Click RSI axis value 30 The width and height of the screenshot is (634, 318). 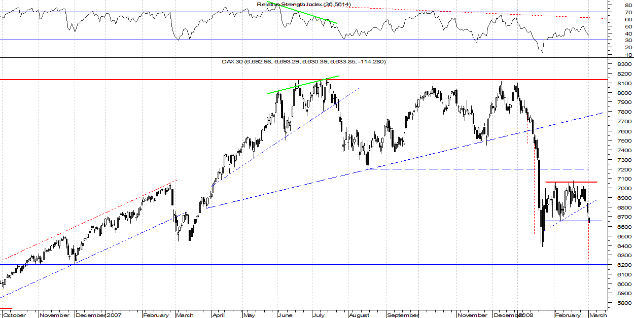(629, 41)
